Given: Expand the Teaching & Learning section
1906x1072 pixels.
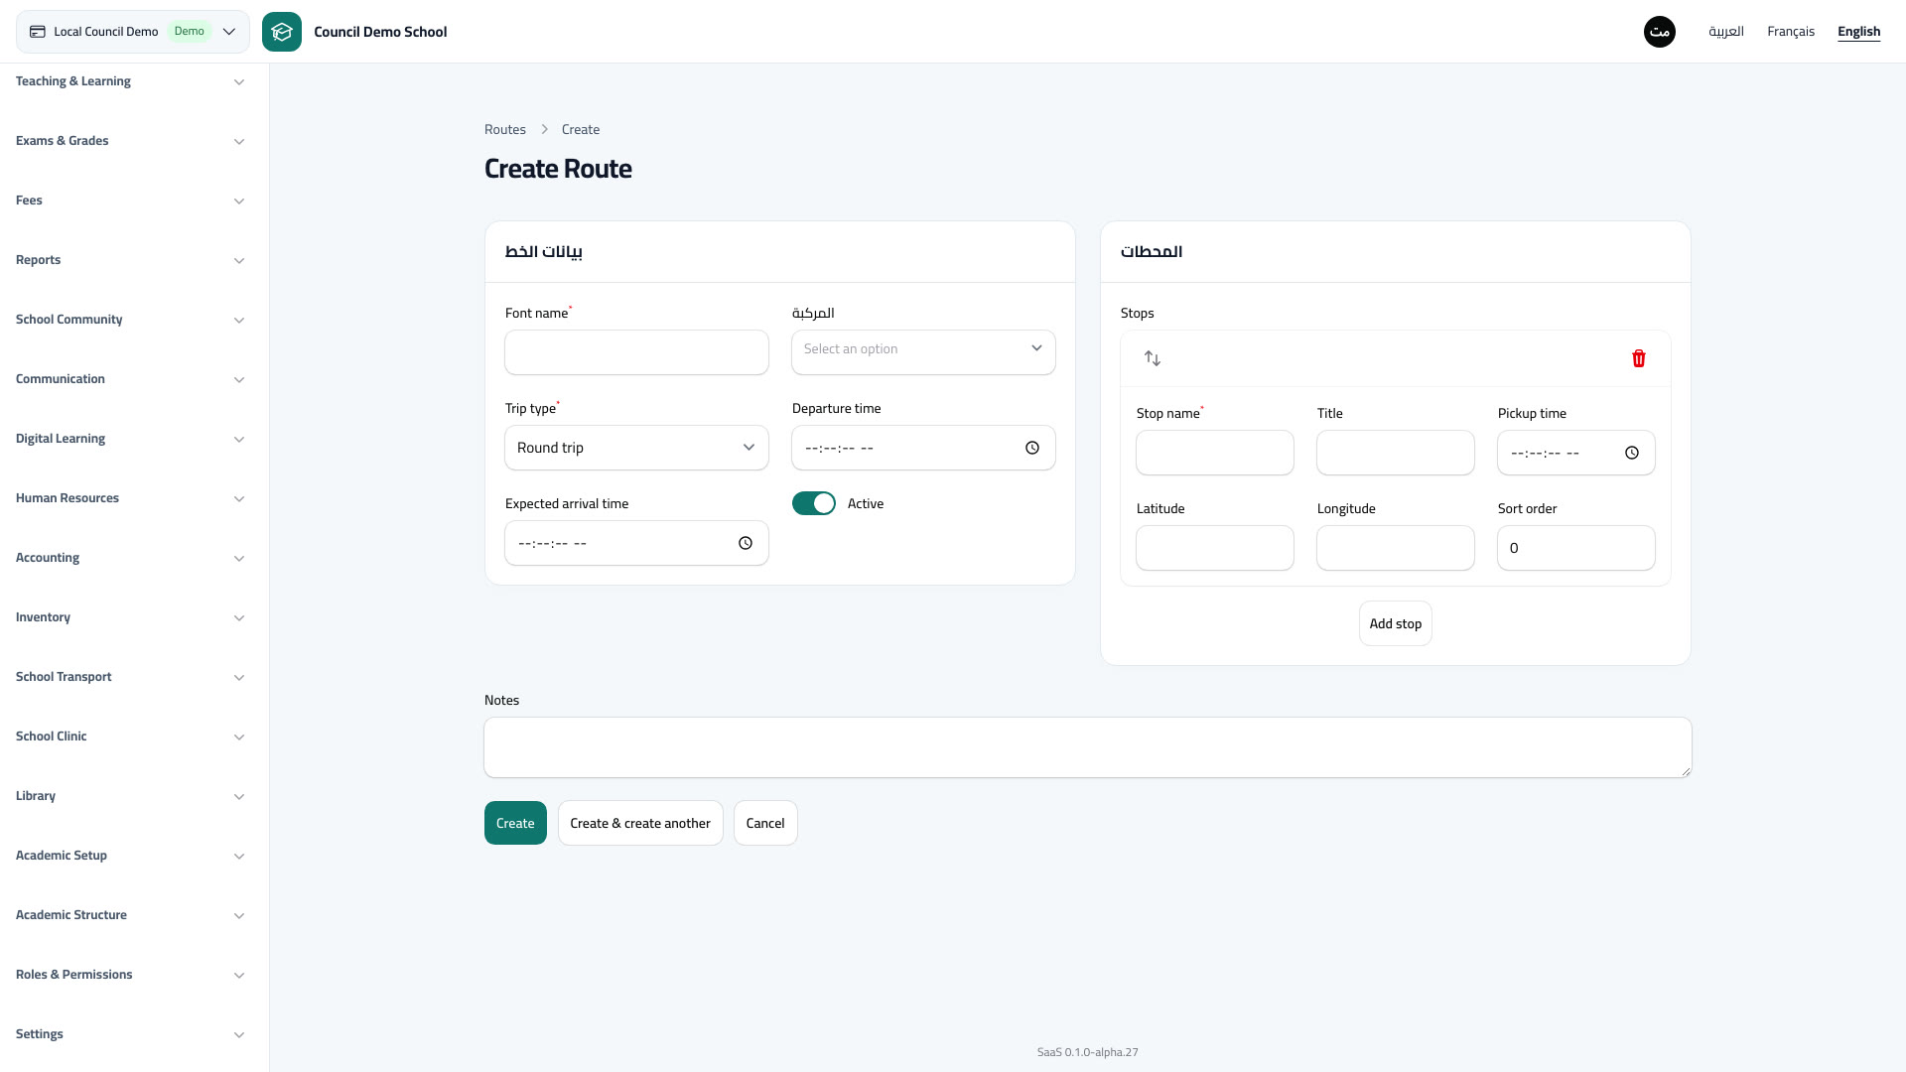Looking at the screenshot, I should 129,81.
